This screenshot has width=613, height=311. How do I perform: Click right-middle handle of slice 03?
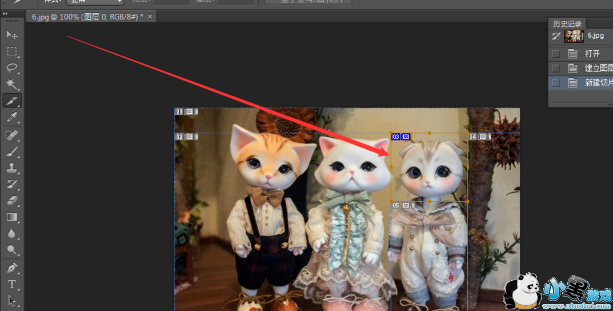click(467, 167)
